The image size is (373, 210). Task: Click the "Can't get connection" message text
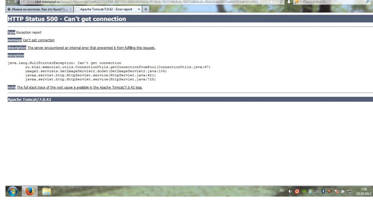tap(39, 40)
